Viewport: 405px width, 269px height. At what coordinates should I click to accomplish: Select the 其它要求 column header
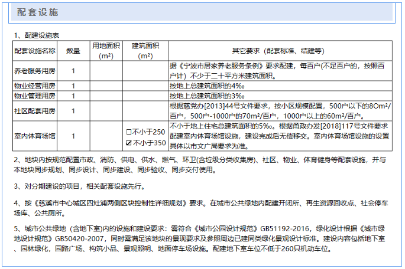click(x=277, y=51)
